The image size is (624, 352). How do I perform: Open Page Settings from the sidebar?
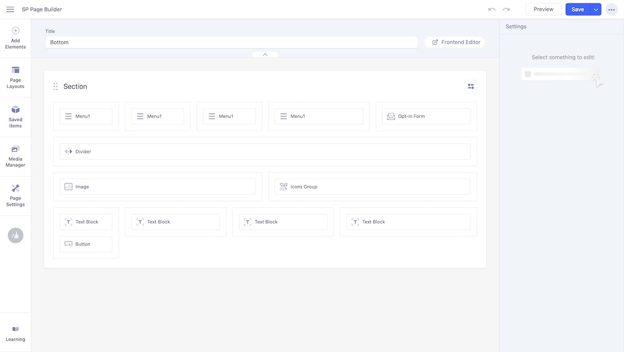click(x=16, y=195)
